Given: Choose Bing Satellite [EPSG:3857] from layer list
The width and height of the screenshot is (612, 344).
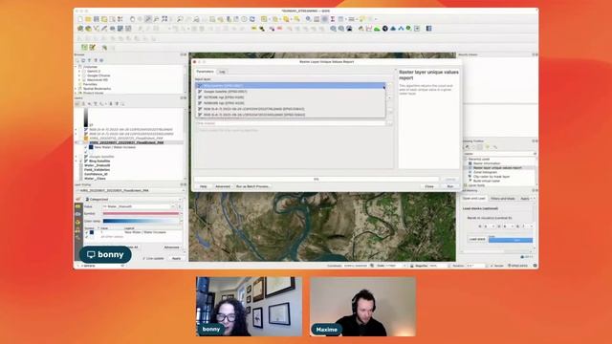Looking at the screenshot, I should pyautogui.click(x=291, y=86).
